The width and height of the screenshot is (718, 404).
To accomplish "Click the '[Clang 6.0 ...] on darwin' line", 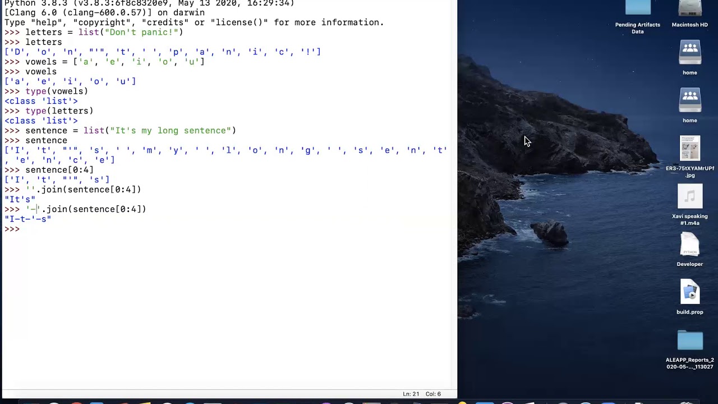I will tap(104, 12).
